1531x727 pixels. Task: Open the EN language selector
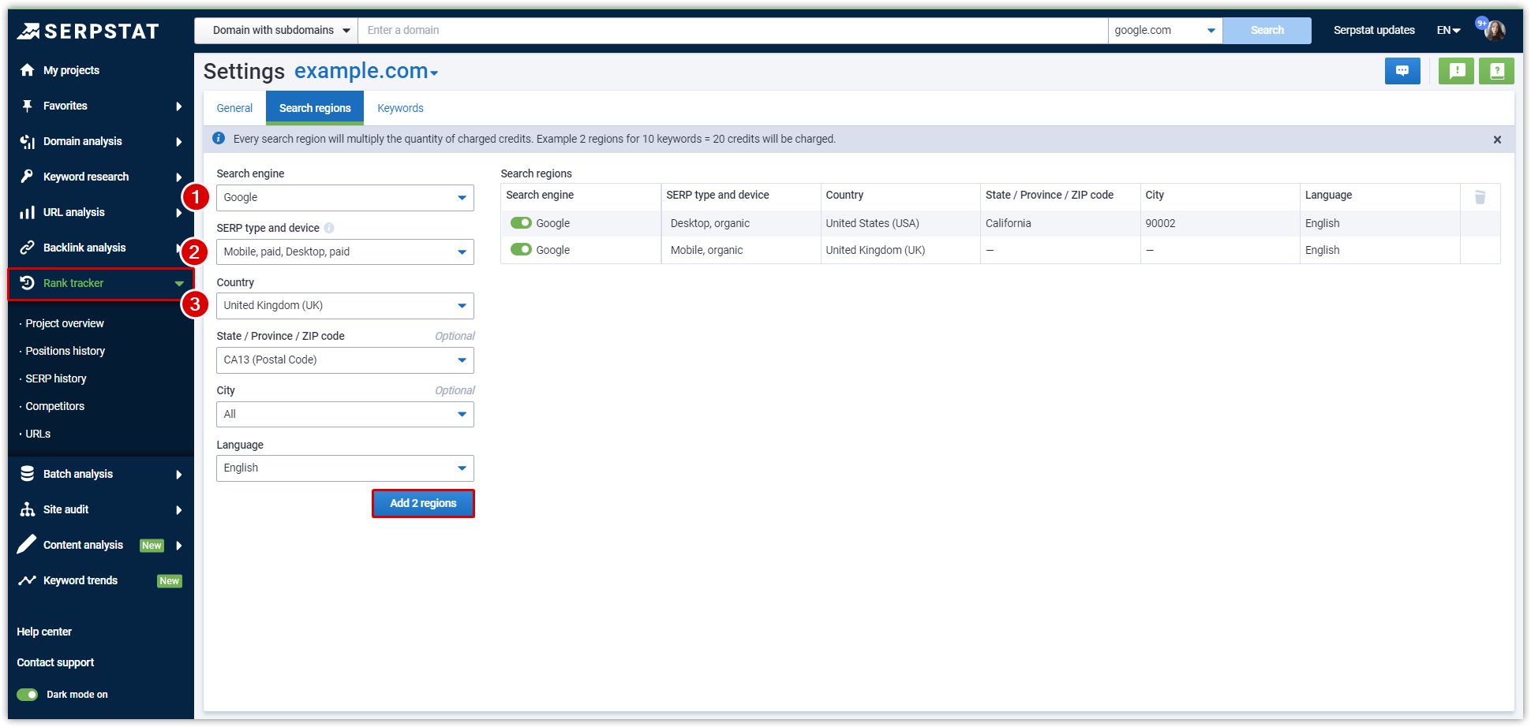[x=1448, y=31]
